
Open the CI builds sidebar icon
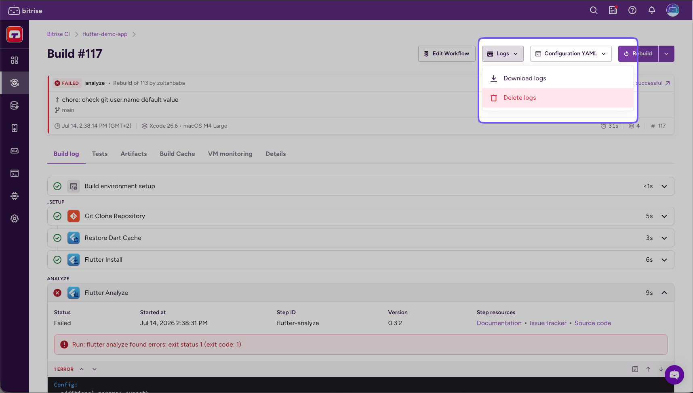pos(15,83)
